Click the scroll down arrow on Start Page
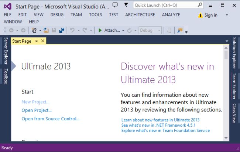 226,138
